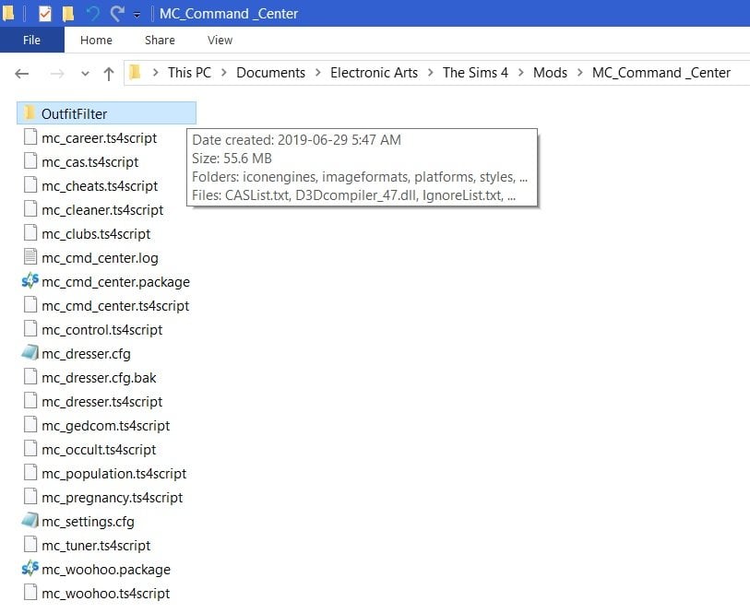This screenshot has height=613, width=750.
Task: Expand the chevron after This PC
Action: point(224,73)
